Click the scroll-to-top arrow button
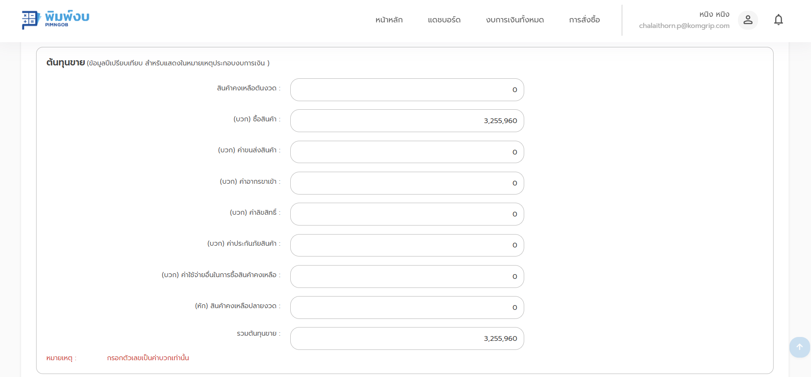 (x=799, y=347)
